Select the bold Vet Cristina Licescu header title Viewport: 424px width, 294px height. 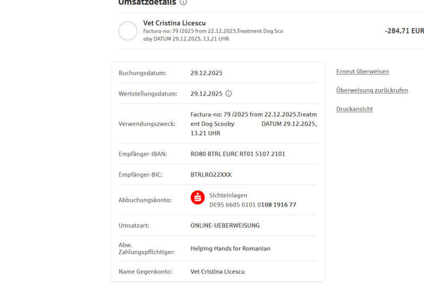point(174,23)
